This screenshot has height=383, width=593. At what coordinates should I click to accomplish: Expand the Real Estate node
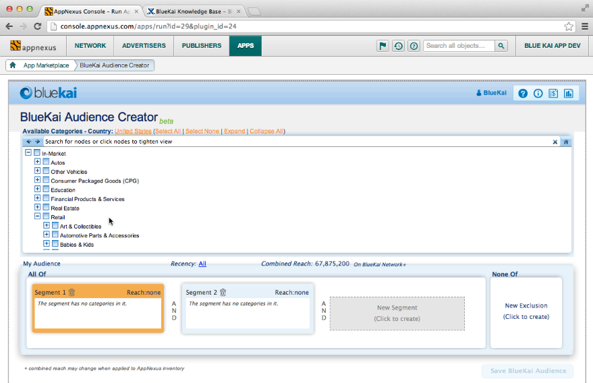[37, 207]
